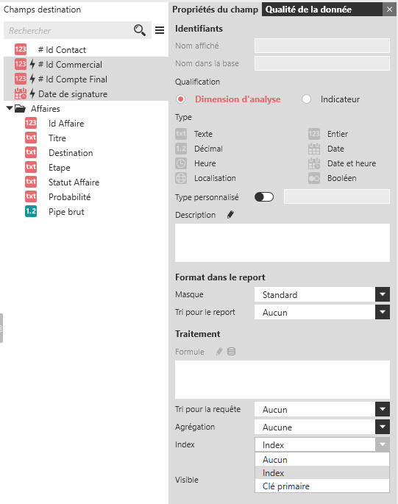Switch to Qualité de la donnée tab

coord(308,10)
